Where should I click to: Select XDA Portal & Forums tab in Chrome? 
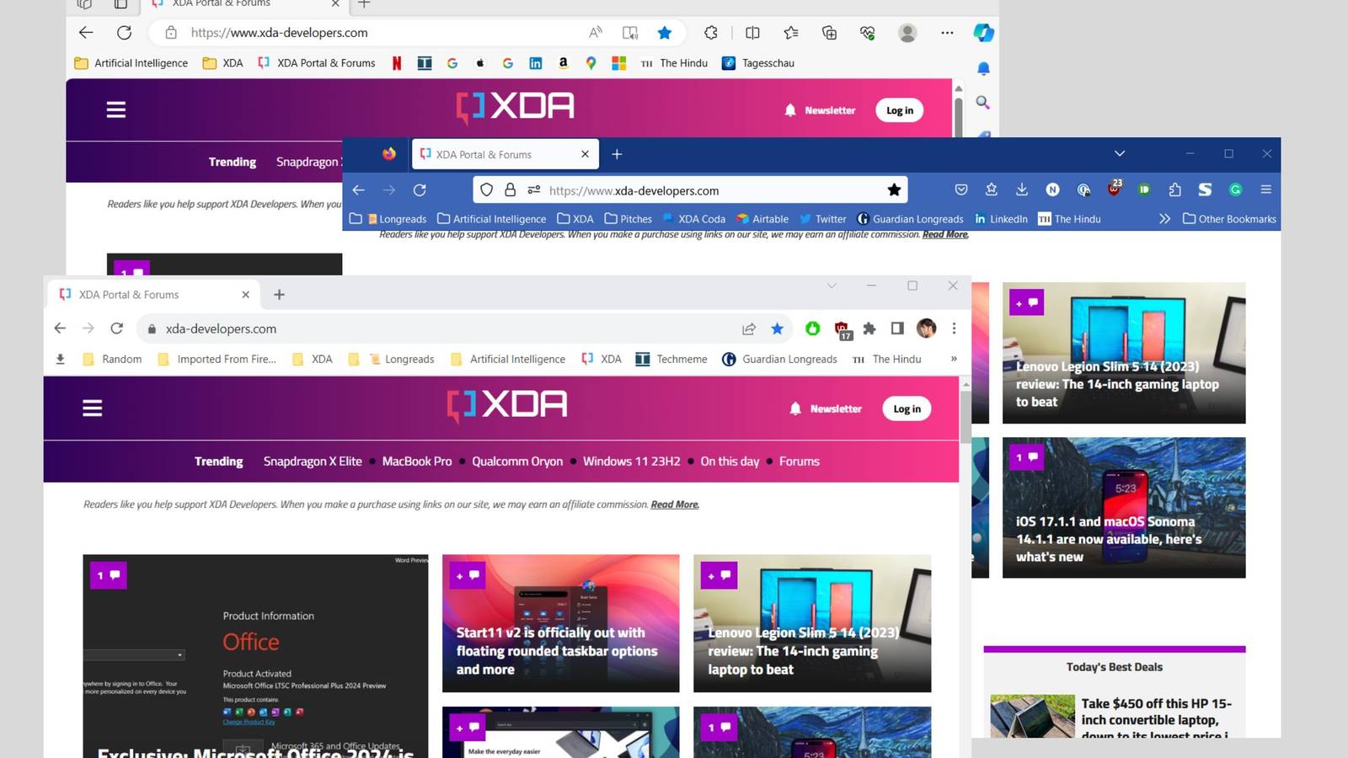click(155, 295)
